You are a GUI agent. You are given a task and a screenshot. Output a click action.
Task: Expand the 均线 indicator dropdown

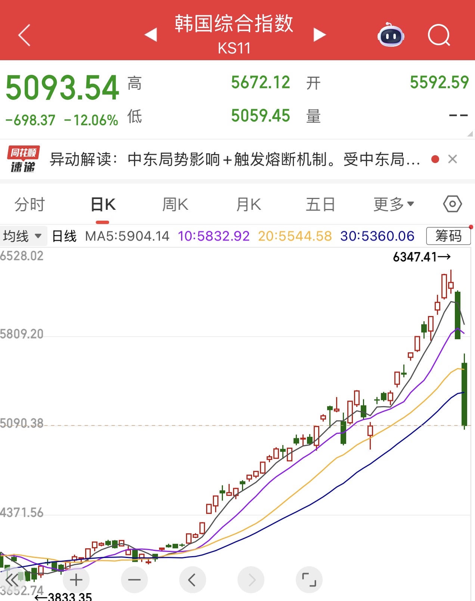click(22, 236)
